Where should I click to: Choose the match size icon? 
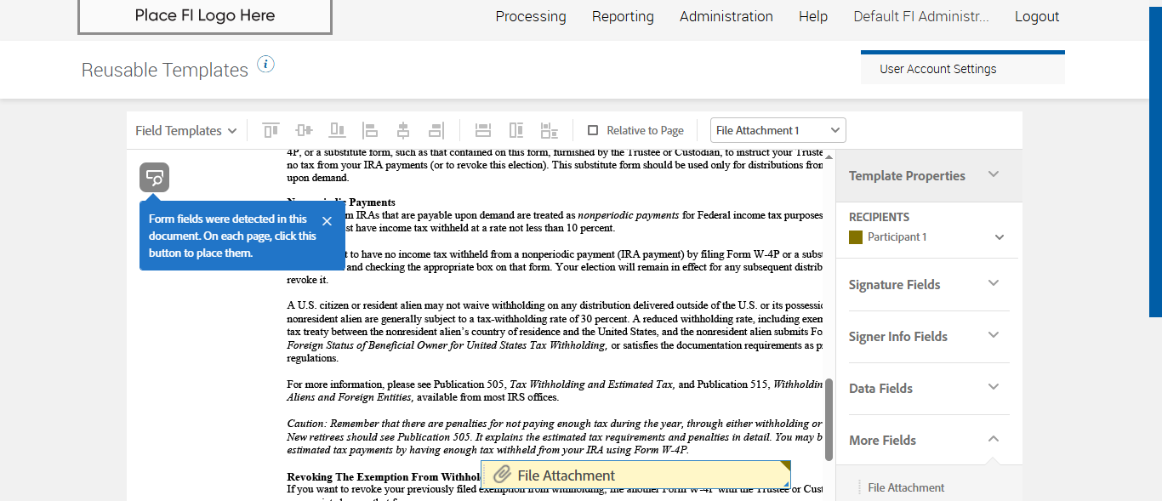[x=550, y=130]
